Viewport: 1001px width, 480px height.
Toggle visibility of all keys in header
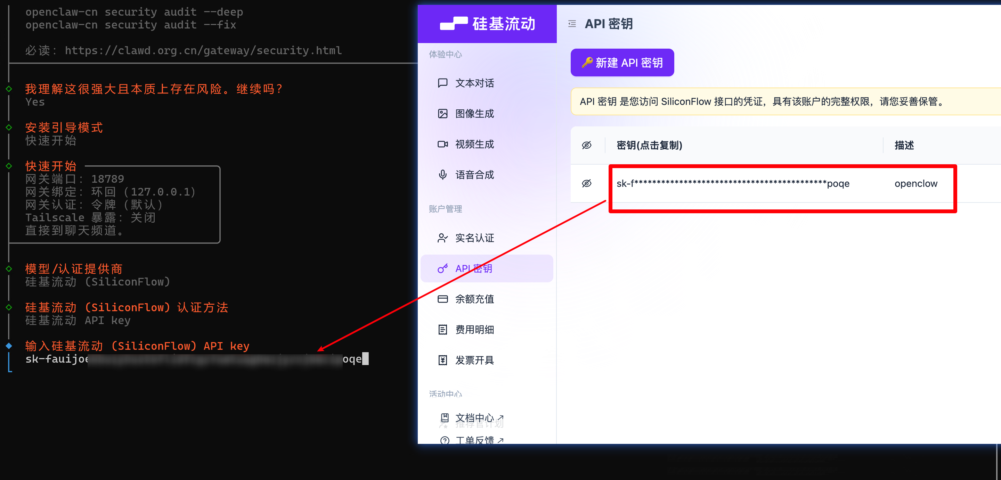586,145
